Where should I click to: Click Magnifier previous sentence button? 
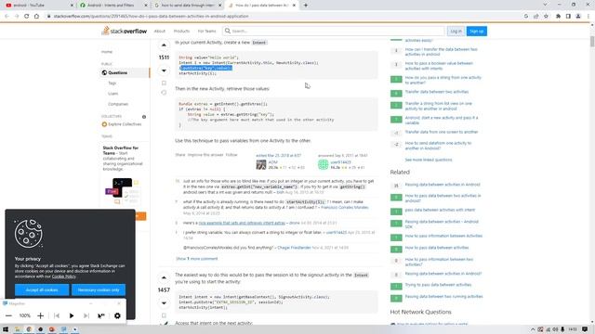(x=57, y=315)
